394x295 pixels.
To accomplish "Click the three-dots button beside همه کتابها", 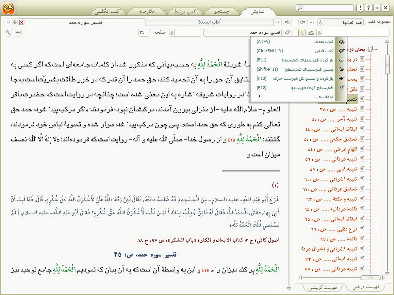I will click(312, 22).
